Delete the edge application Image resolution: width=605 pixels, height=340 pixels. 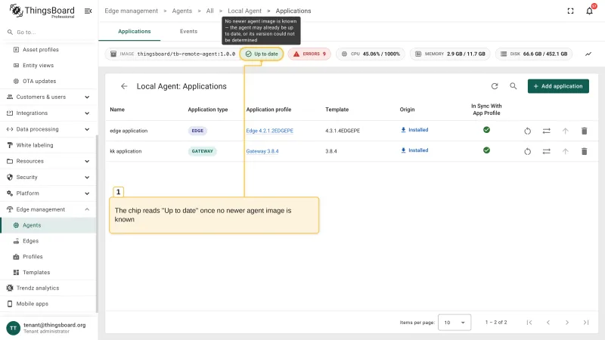(584, 131)
